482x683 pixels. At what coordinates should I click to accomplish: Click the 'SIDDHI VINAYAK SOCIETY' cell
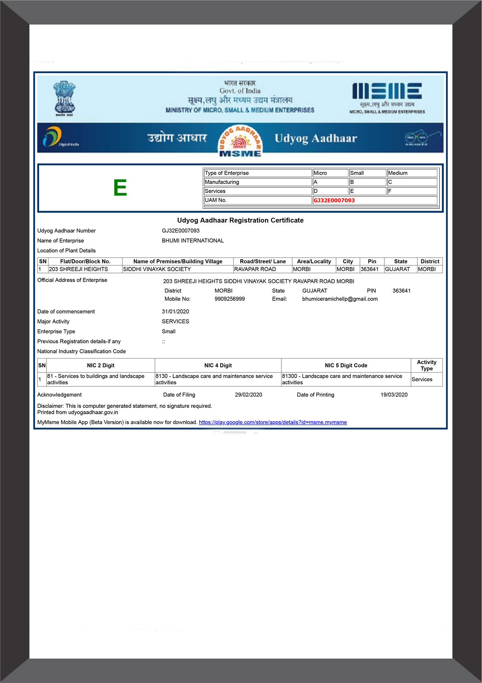(x=178, y=269)
